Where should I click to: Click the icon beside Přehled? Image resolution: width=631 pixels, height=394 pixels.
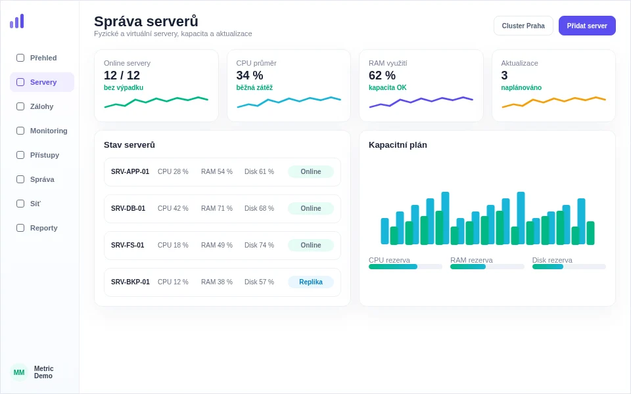point(20,58)
